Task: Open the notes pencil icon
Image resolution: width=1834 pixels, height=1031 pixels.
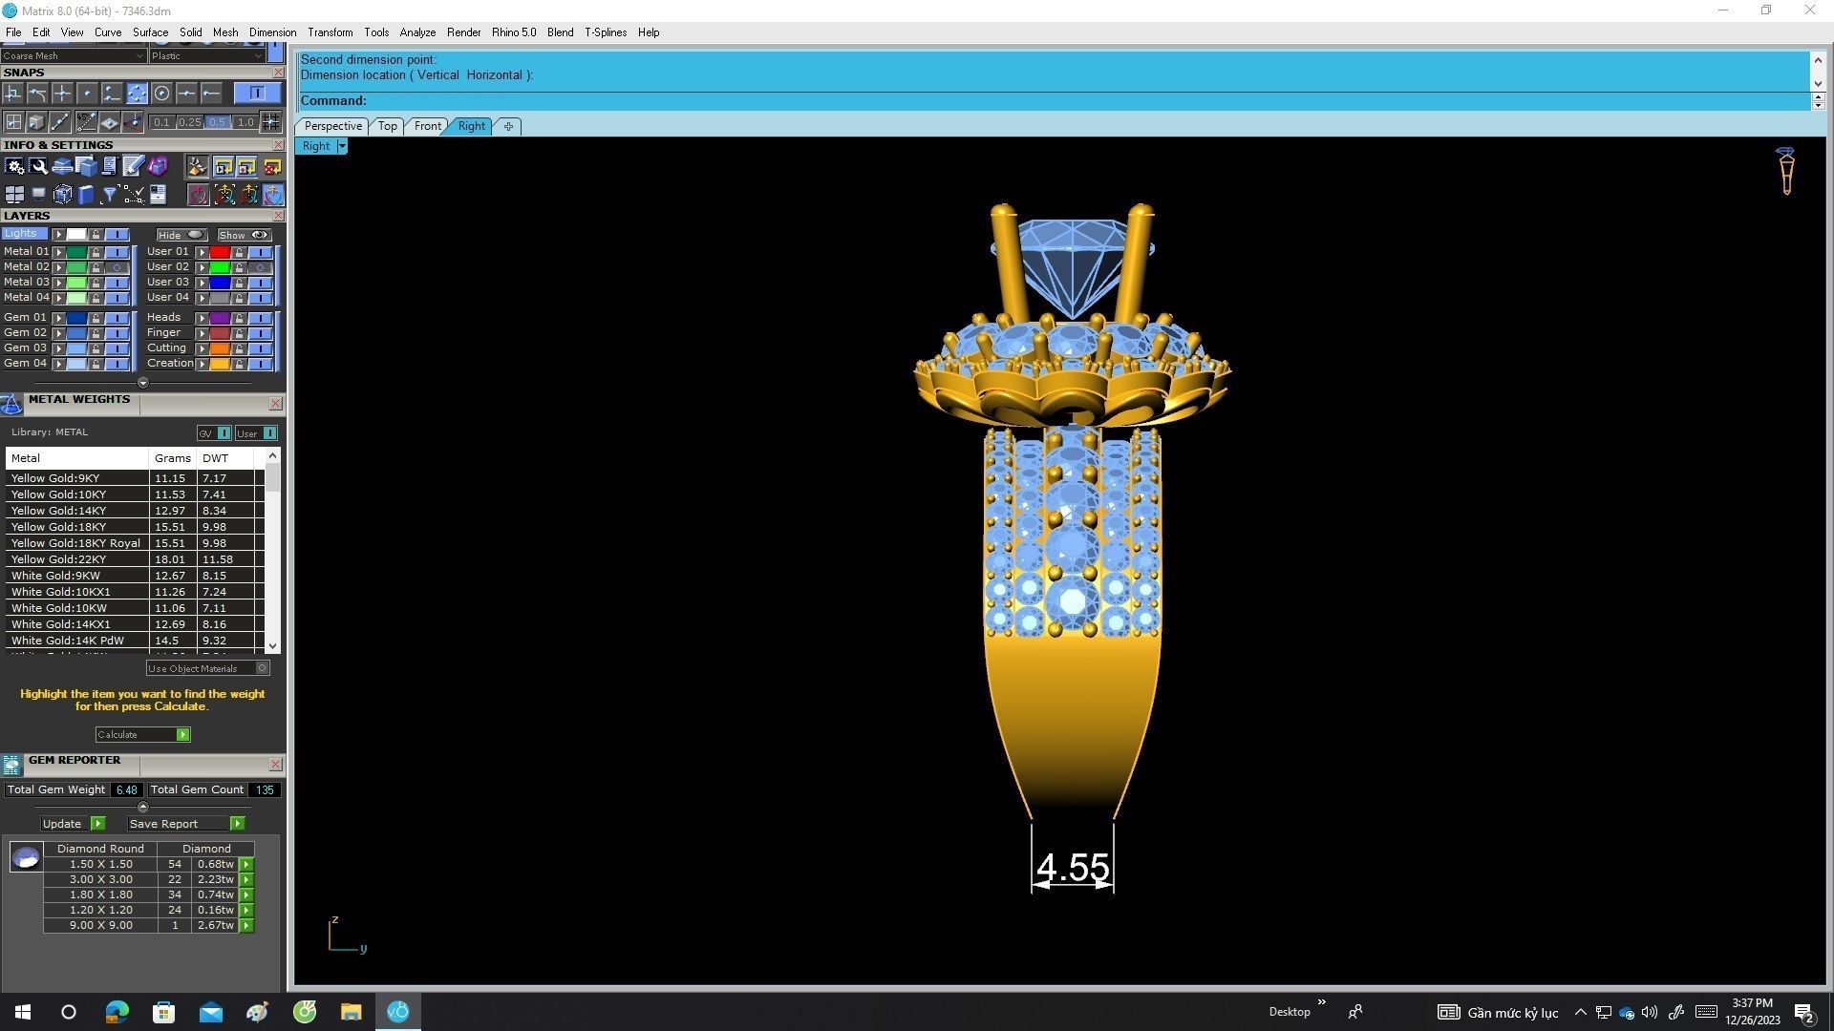Action: (x=133, y=167)
